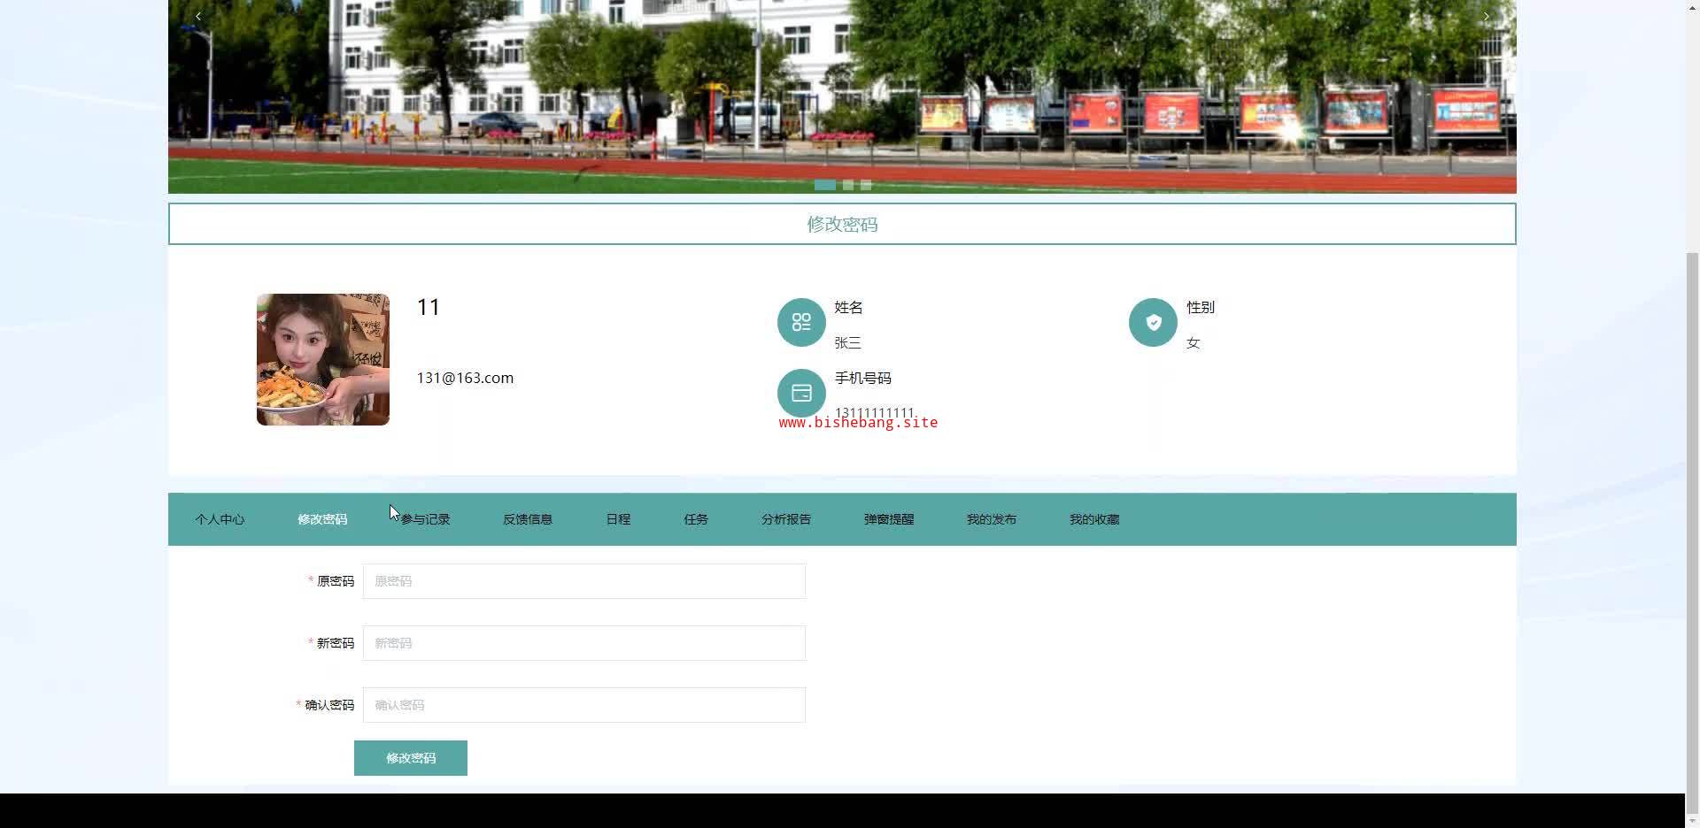Image resolution: width=1700 pixels, height=828 pixels.
Task: Click the username text 11
Action: pos(429,307)
